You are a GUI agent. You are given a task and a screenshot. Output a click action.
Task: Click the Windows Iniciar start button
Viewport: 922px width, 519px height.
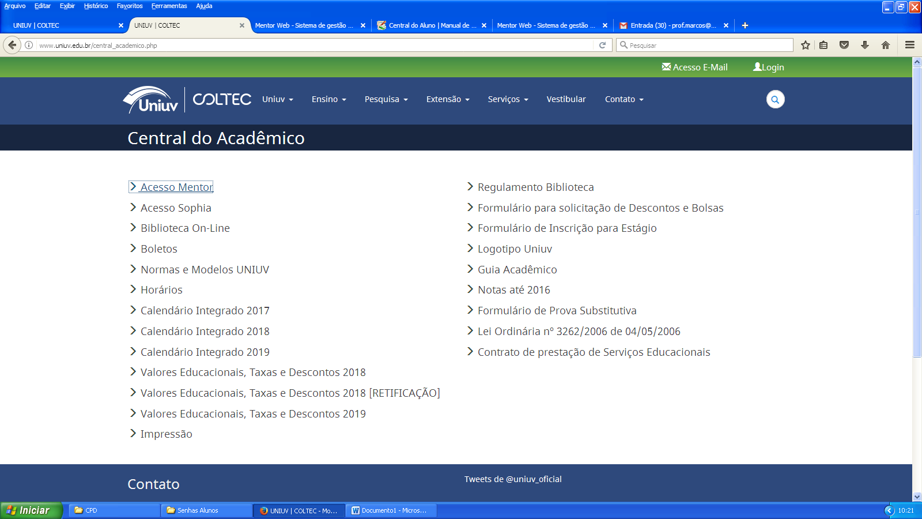tap(29, 510)
